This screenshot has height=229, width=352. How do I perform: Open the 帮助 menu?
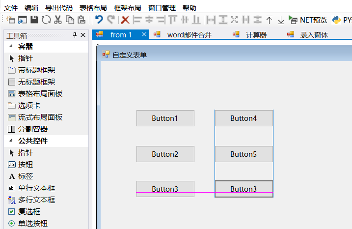[x=189, y=8]
